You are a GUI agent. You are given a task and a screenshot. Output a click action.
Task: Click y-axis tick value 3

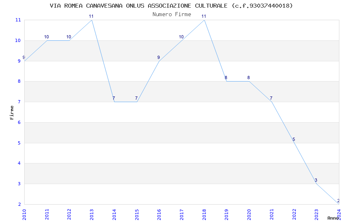coord(19,184)
